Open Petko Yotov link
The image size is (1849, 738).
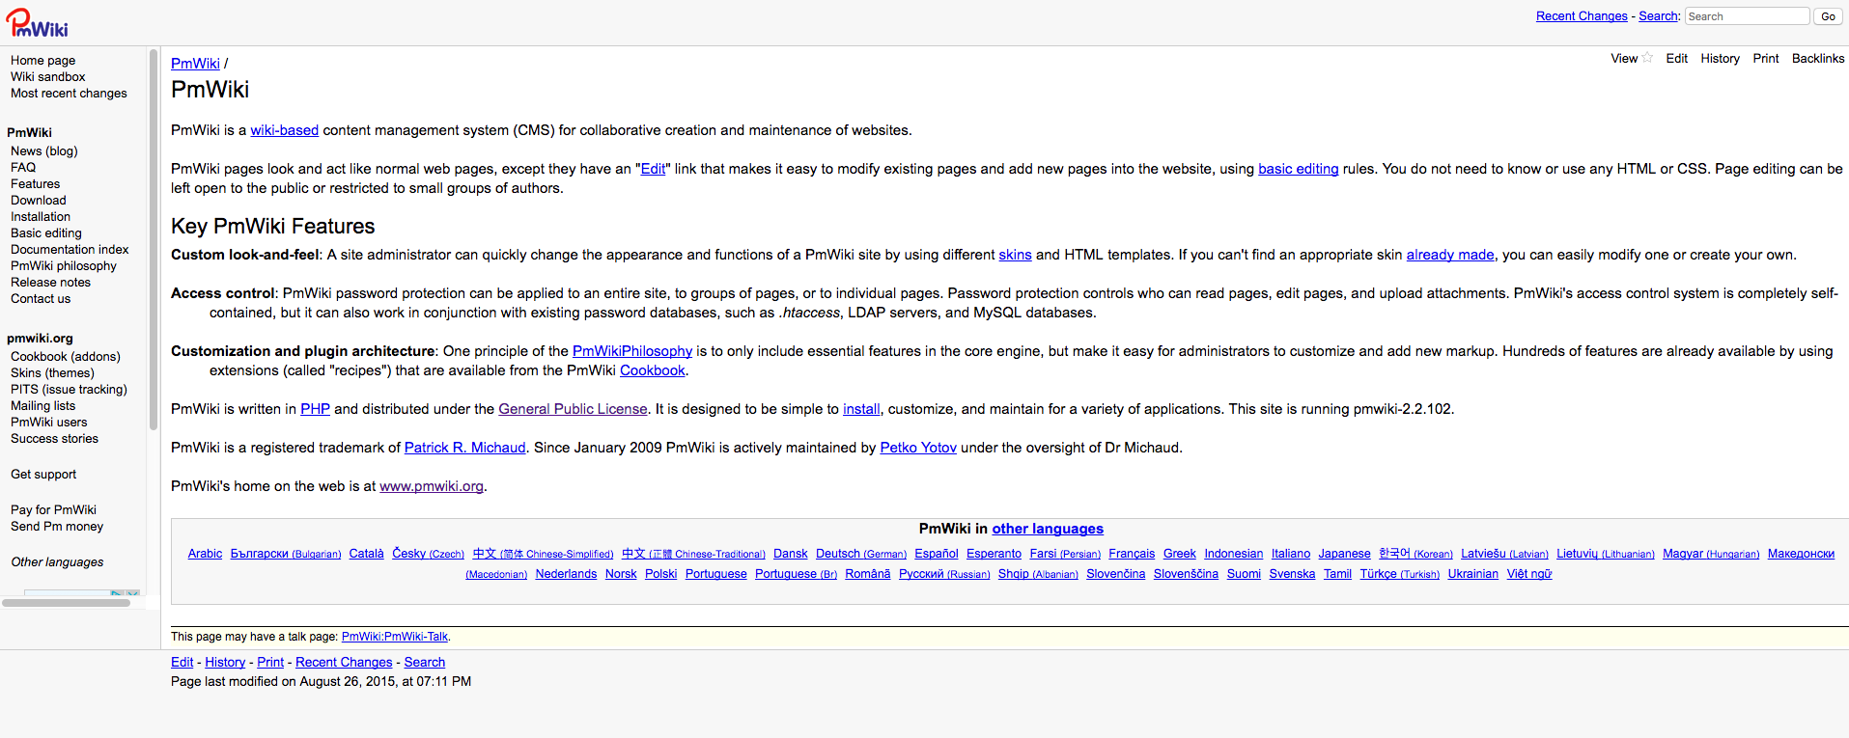[918, 448]
